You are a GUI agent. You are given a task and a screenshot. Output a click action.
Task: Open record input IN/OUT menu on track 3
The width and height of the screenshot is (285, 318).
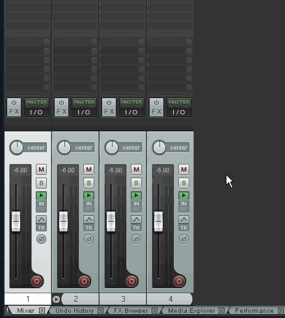pos(136,206)
